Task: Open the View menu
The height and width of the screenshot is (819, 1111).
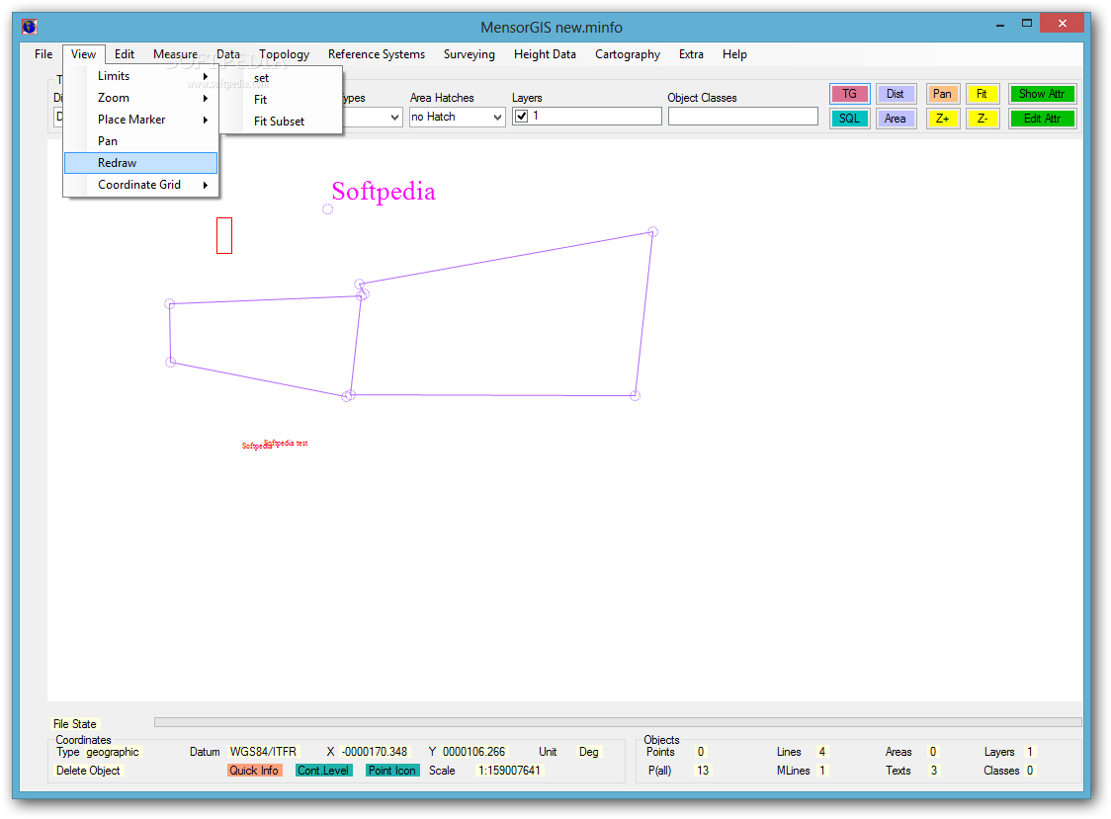Action: [x=84, y=54]
